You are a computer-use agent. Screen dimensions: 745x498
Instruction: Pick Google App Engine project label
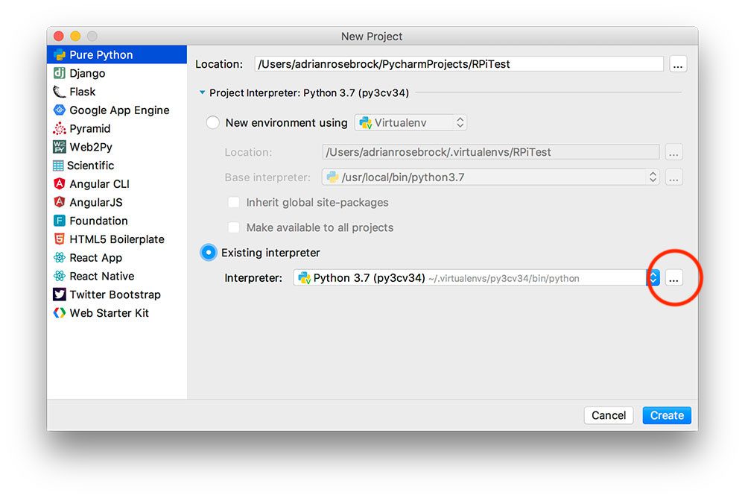click(119, 110)
